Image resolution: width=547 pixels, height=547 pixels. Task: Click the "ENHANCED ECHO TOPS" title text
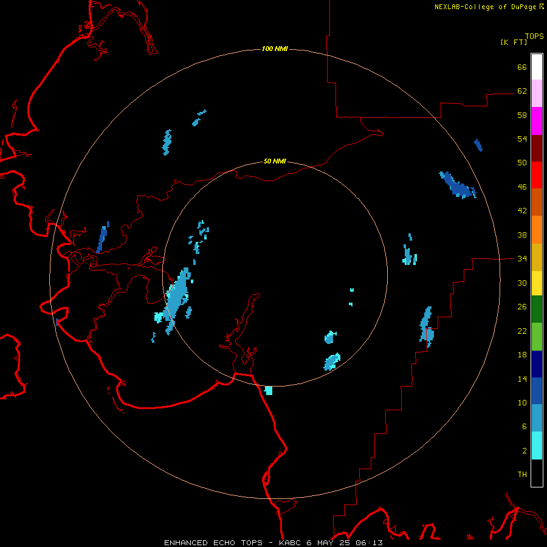(x=213, y=543)
